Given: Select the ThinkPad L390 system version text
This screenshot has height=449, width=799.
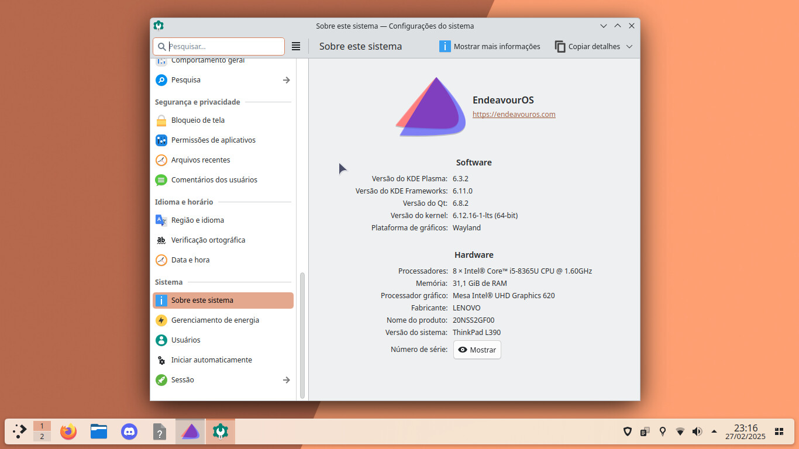Looking at the screenshot, I should tap(477, 333).
